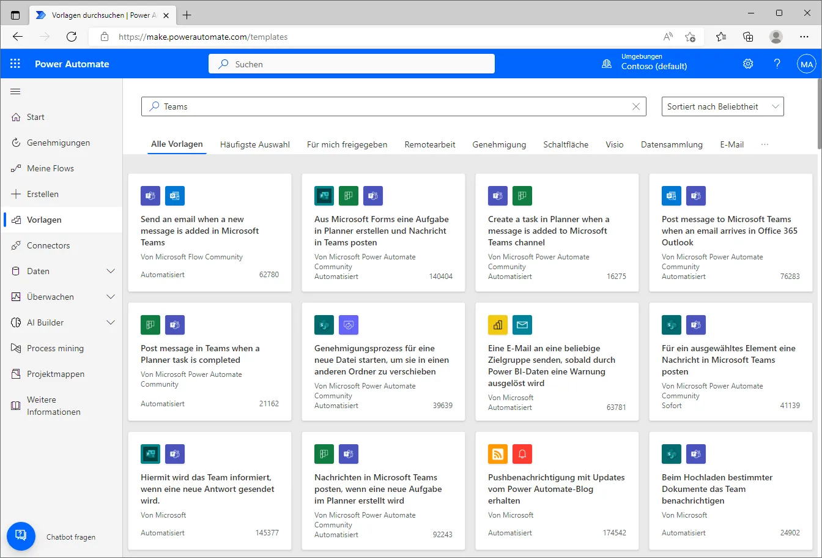Switch to the Schaltfläche tab

click(566, 144)
